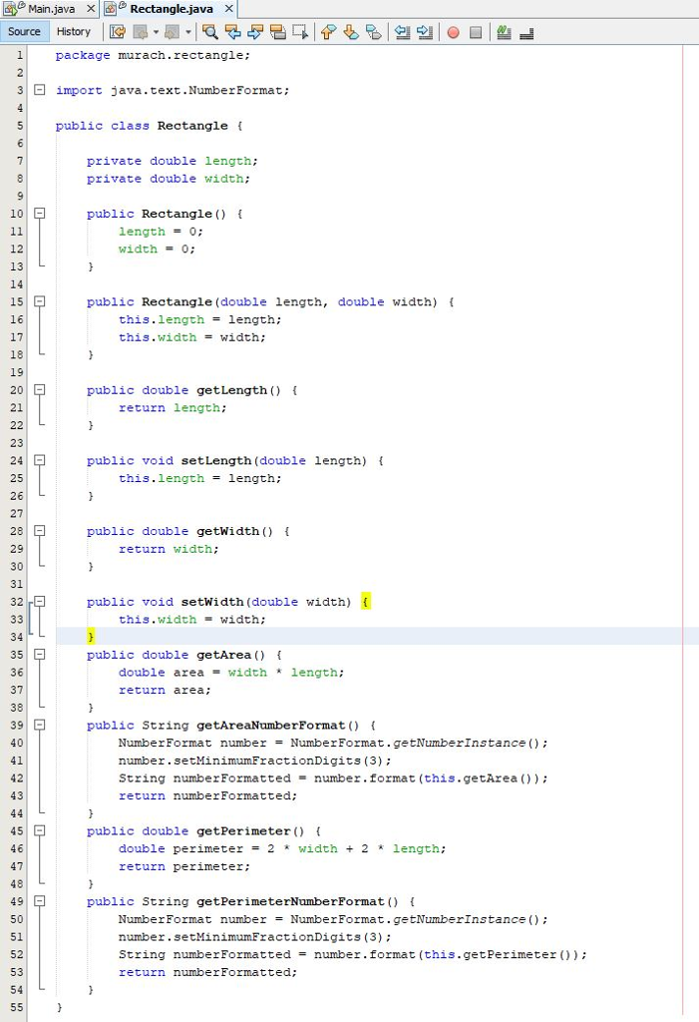Click 'return perimeter;' statement
The width and height of the screenshot is (699, 1022).
(x=183, y=866)
